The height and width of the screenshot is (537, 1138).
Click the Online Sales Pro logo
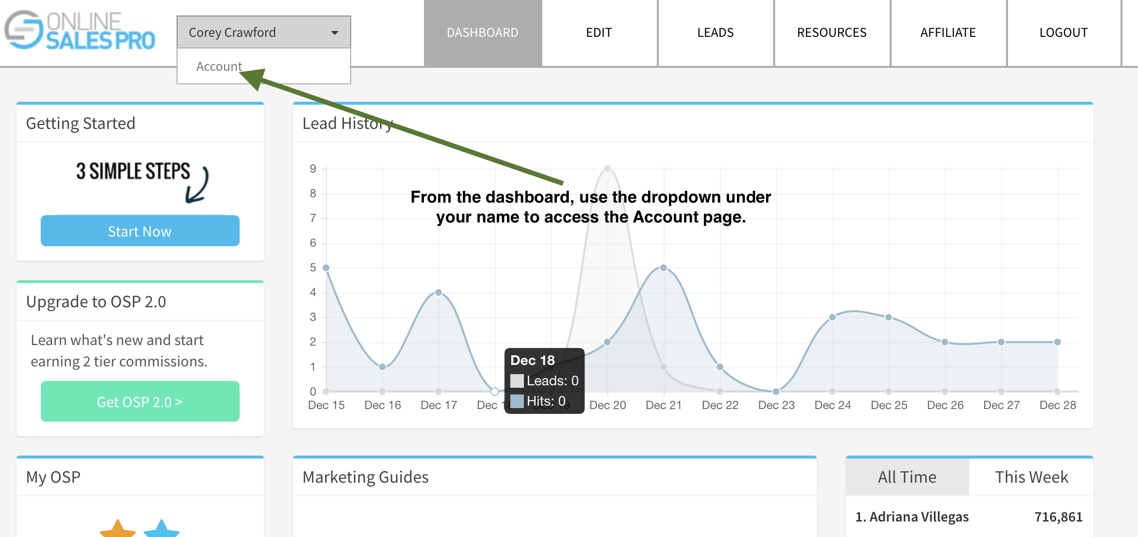[80, 30]
